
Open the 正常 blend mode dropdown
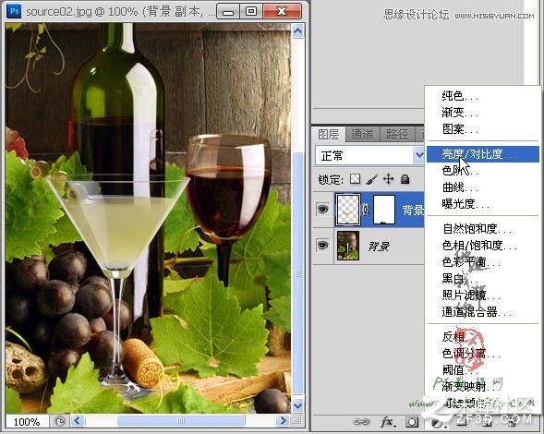tap(369, 155)
